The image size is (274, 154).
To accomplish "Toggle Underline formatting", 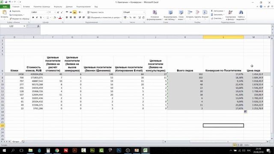I will click(41, 18).
